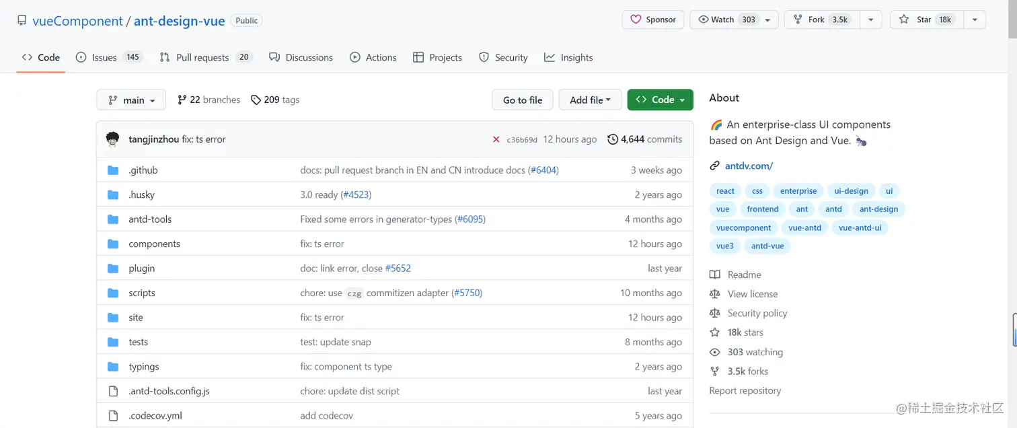
Task: Click the site folder icon
Action: [x=113, y=318]
